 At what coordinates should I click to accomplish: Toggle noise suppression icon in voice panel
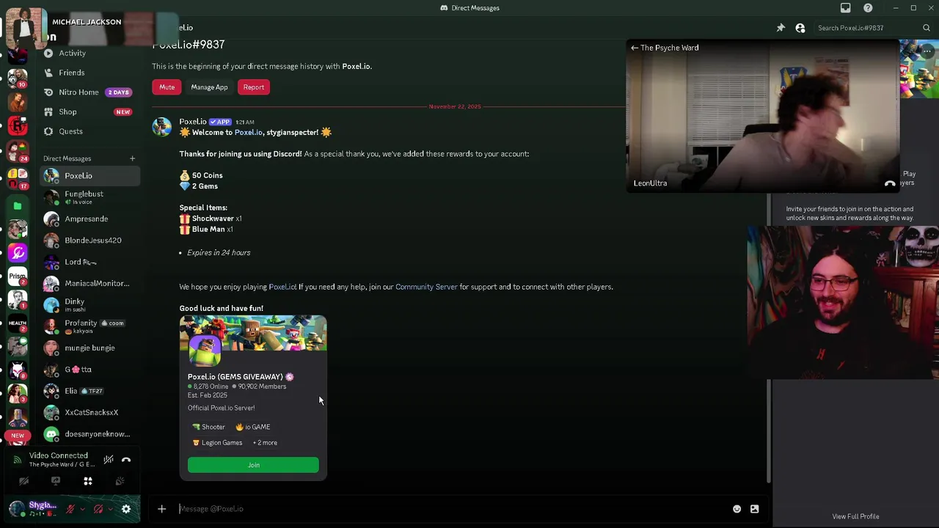coord(108,460)
